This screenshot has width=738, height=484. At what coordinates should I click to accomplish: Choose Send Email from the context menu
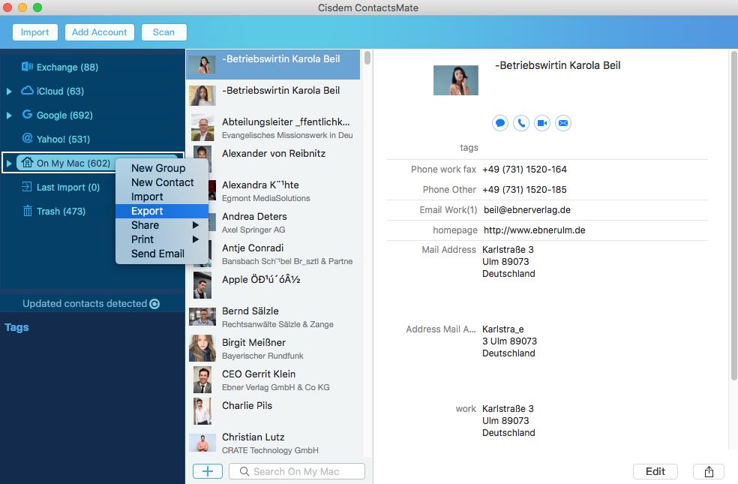(x=162, y=254)
